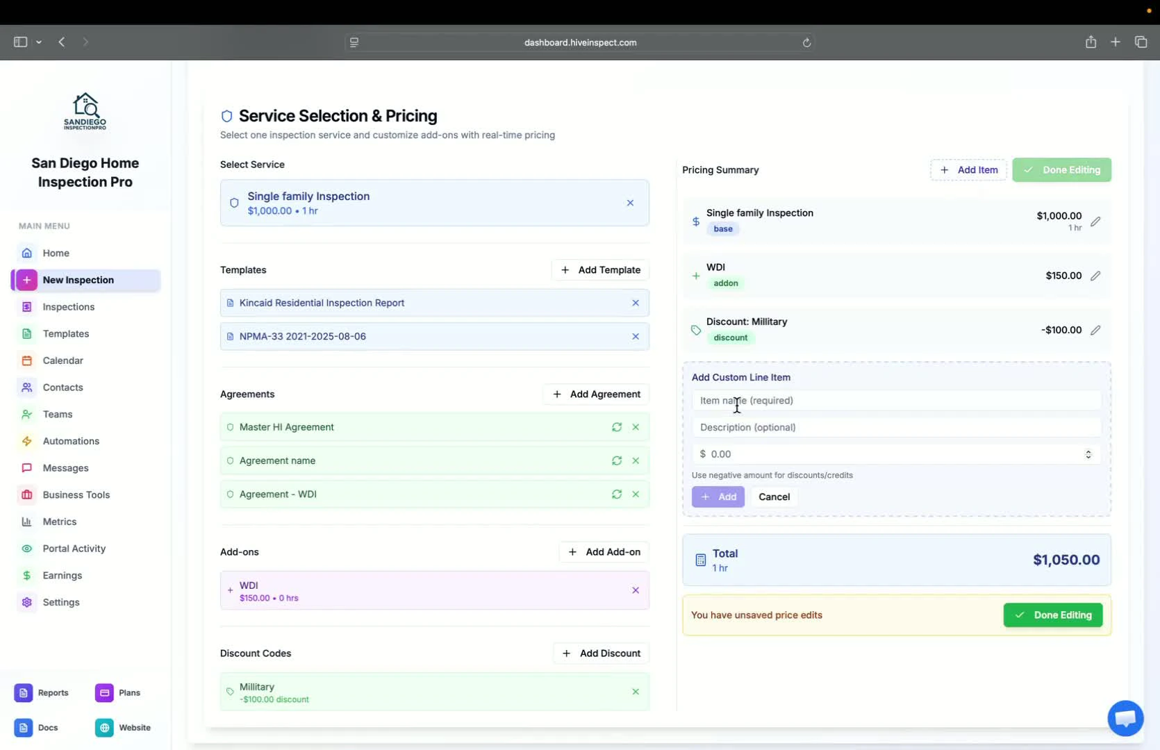Toggle the browser sidebar
The height and width of the screenshot is (750, 1160).
(20, 42)
